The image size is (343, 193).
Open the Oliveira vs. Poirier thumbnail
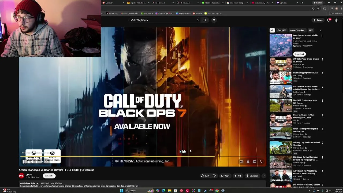(281, 64)
